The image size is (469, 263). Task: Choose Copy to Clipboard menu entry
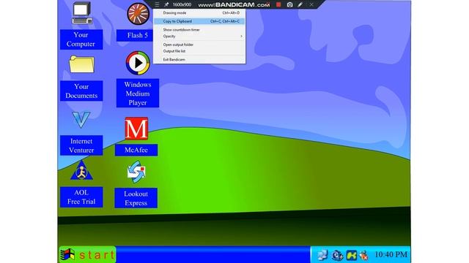pos(199,21)
